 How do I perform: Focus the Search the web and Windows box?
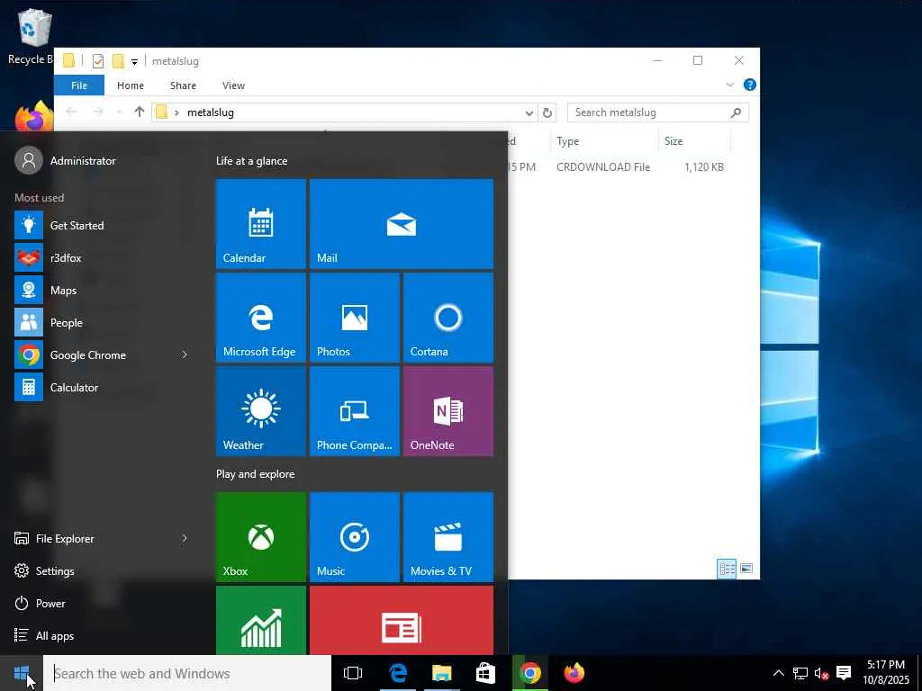187,673
